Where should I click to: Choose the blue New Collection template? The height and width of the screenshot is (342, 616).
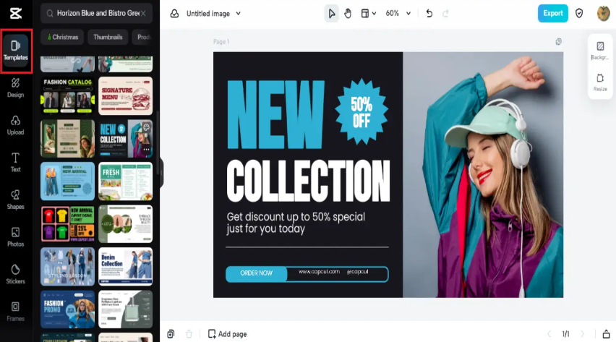click(x=125, y=138)
